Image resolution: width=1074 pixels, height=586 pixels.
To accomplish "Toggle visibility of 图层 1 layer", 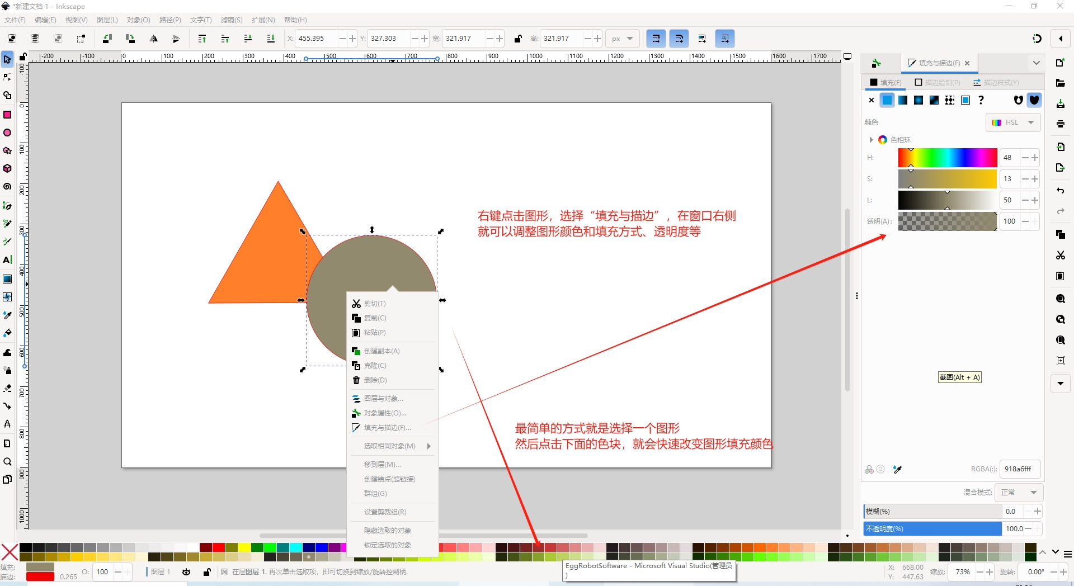I will [186, 571].
